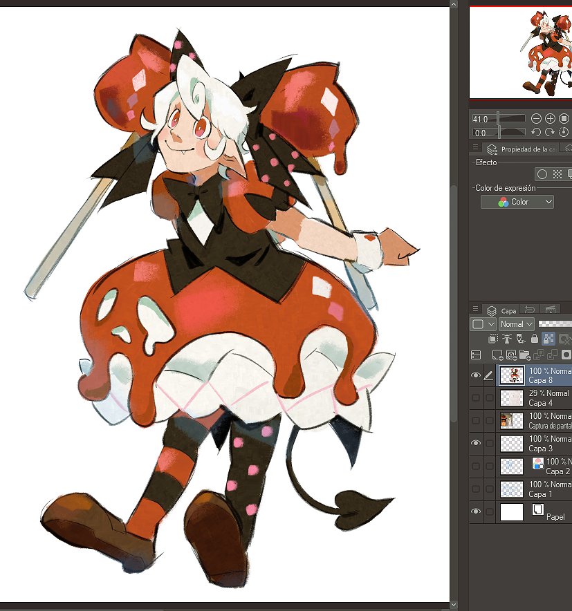Adjust Navigator zoom slider at 41.0

click(x=499, y=118)
